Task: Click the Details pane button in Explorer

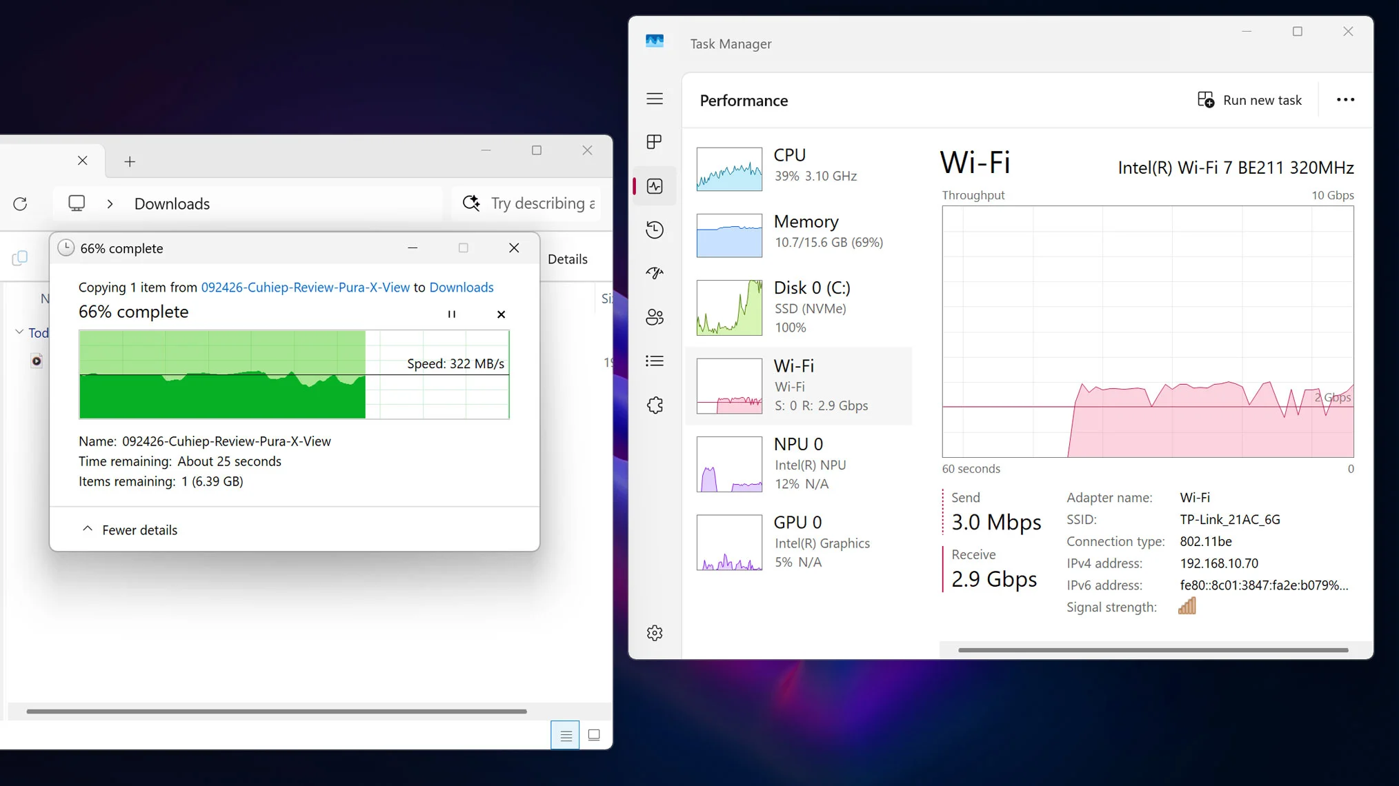Action: (x=567, y=259)
